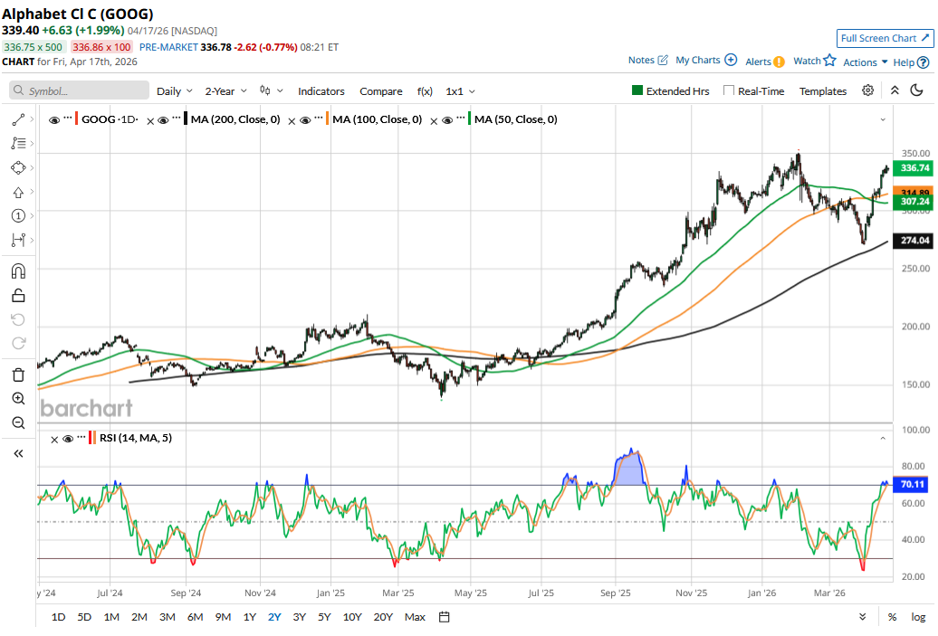The height and width of the screenshot is (636, 938).
Task: Open chart settings gear icon
Action: 867,90
